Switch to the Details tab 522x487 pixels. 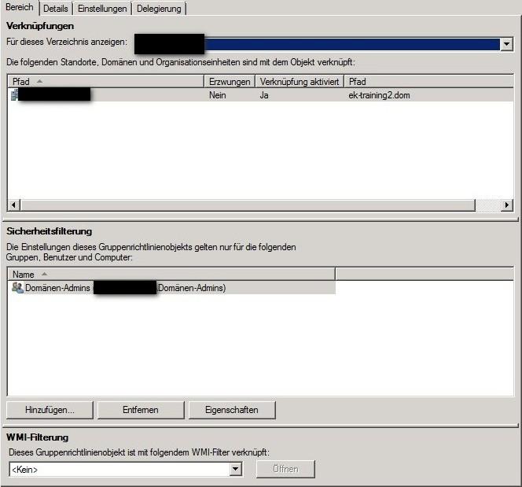[x=56, y=8]
